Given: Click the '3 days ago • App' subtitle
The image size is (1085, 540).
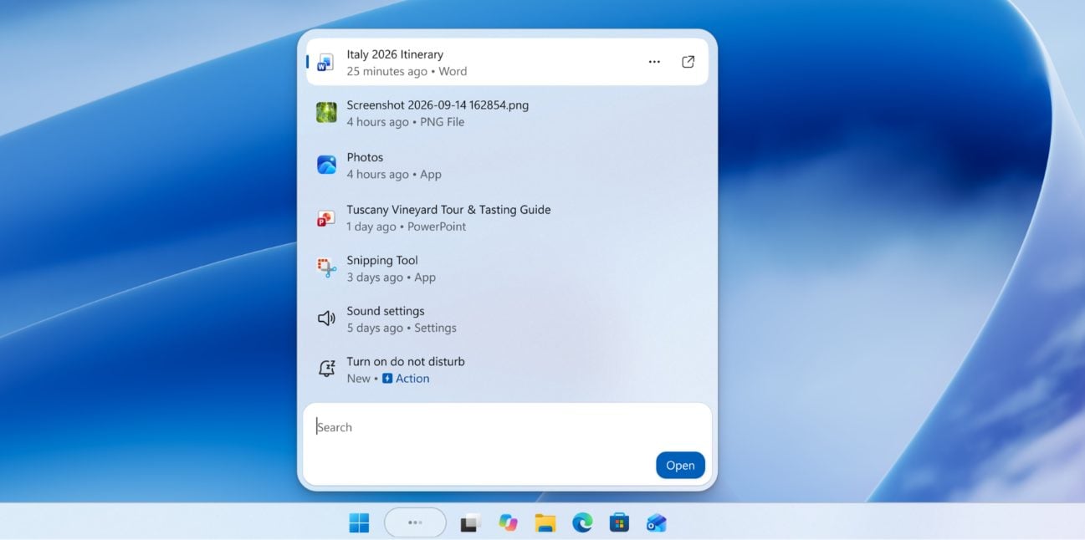Looking at the screenshot, I should (392, 278).
